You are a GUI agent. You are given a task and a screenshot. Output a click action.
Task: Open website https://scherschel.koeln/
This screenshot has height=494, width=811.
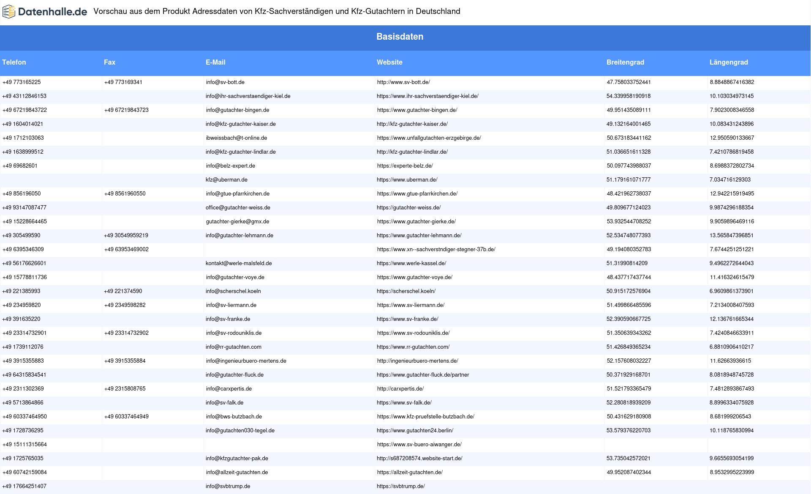(x=406, y=291)
